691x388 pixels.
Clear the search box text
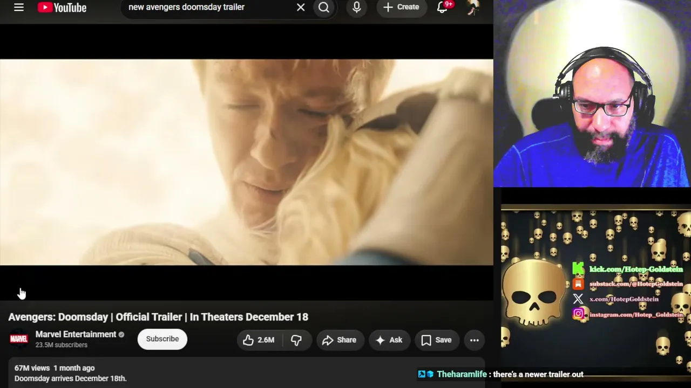pos(301,7)
